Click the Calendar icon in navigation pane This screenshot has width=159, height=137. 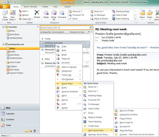3,113
